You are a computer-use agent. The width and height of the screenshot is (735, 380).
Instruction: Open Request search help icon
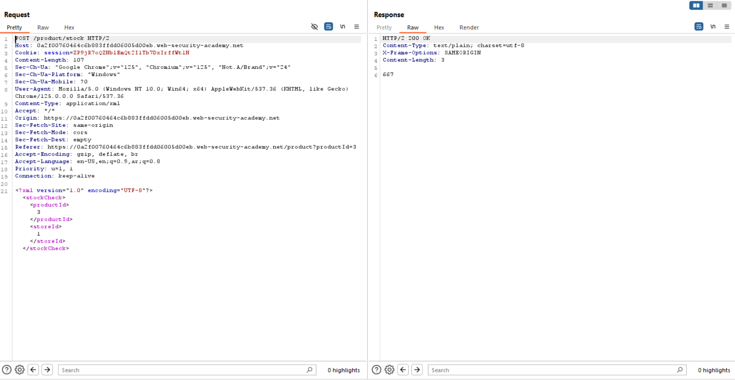[7, 370]
